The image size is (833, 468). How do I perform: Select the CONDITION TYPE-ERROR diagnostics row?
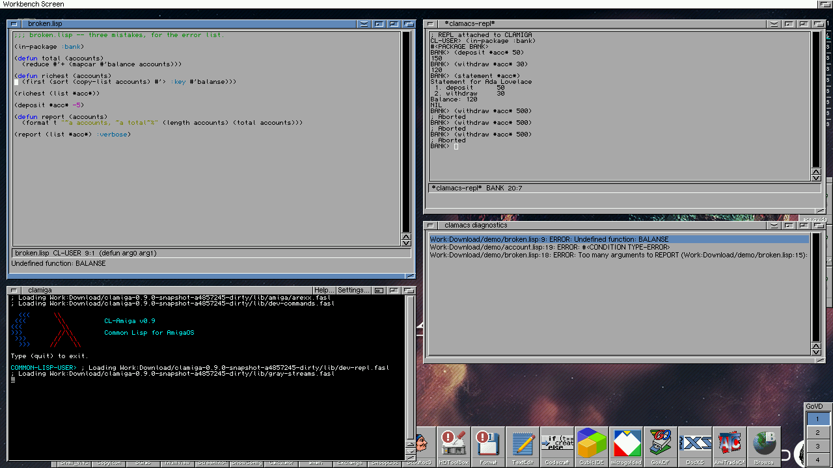tap(619, 247)
